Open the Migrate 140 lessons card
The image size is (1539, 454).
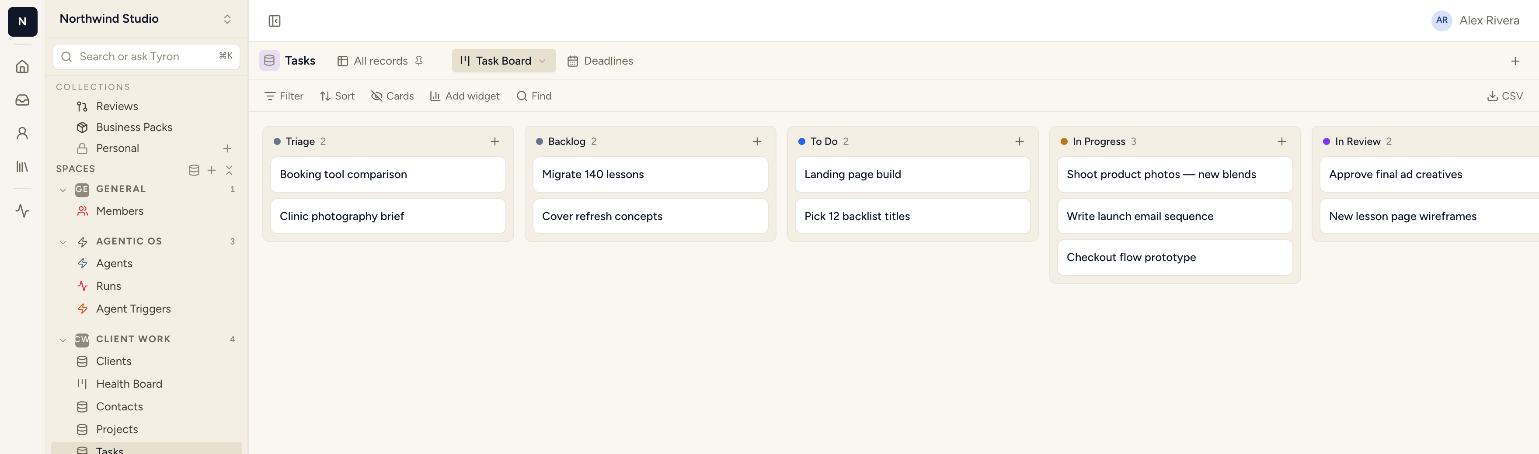(650, 175)
